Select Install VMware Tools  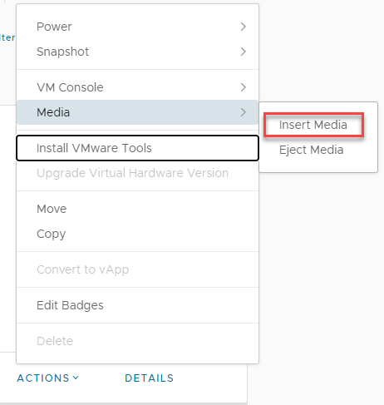[137, 148]
